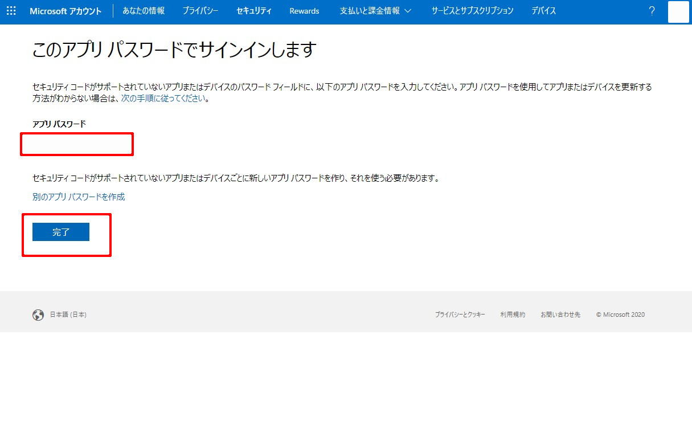The width and height of the screenshot is (692, 441).
Task: Open the account profile picture menu
Action: pos(678,11)
